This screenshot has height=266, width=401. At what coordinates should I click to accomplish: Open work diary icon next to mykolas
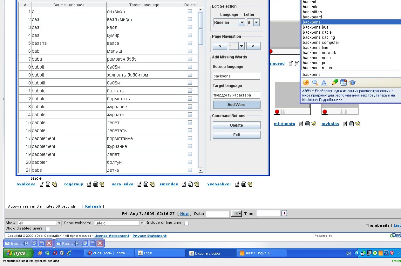[351, 124]
